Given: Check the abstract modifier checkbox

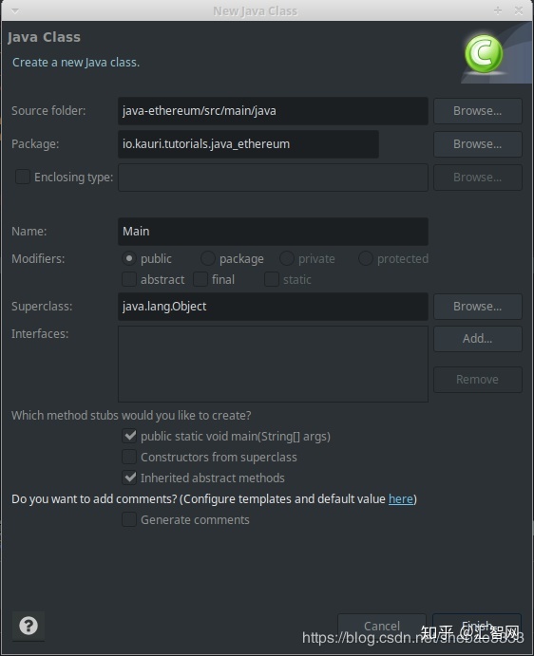Looking at the screenshot, I should (x=129, y=279).
